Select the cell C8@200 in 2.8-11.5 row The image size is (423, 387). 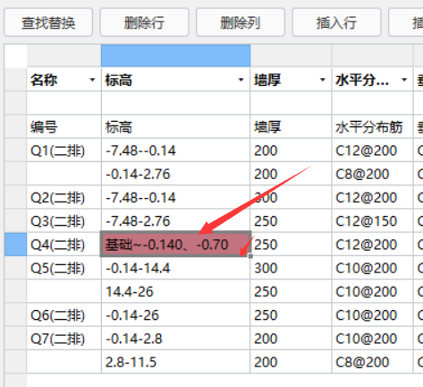(372, 362)
